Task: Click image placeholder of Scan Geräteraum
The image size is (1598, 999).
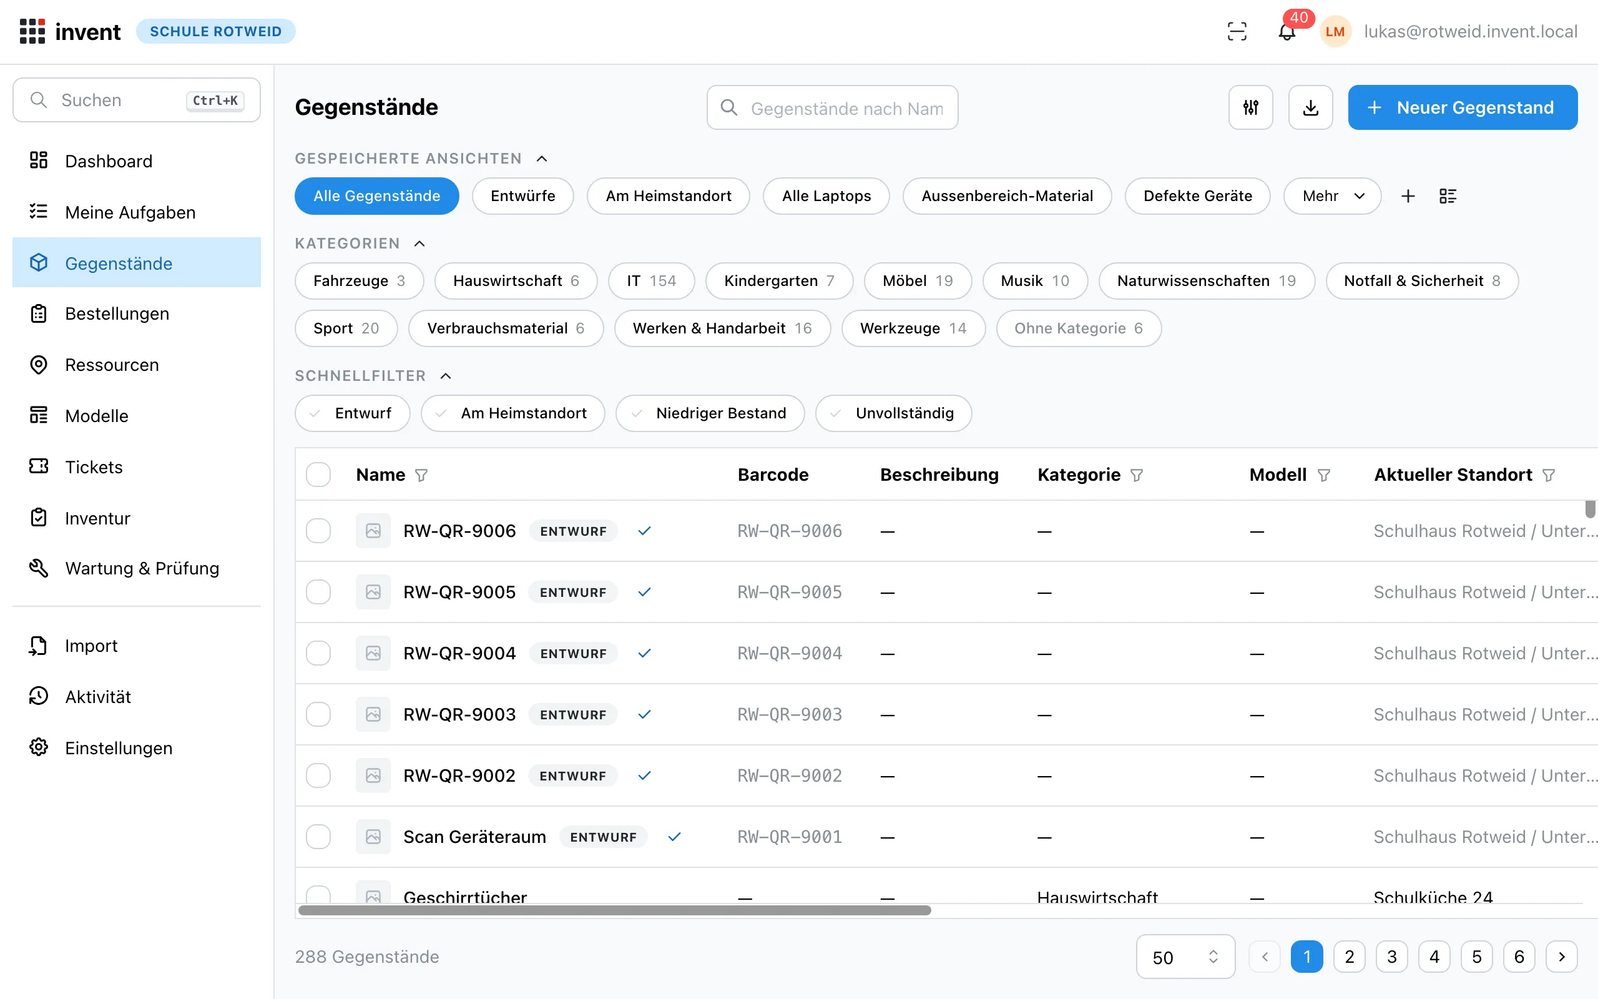Action: [373, 837]
